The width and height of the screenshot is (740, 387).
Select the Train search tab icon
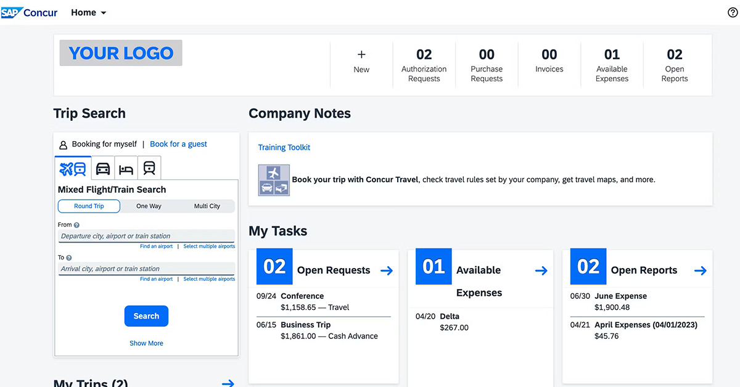click(x=149, y=168)
